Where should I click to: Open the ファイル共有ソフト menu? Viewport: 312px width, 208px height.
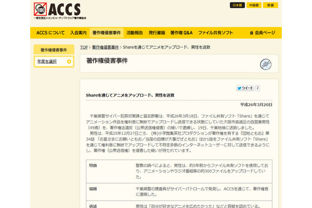tap(215, 33)
